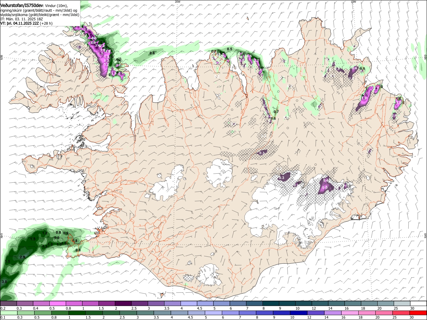
Task: Click the palest green first swatch on rain scale
Action: pyautogui.click(x=8, y=313)
